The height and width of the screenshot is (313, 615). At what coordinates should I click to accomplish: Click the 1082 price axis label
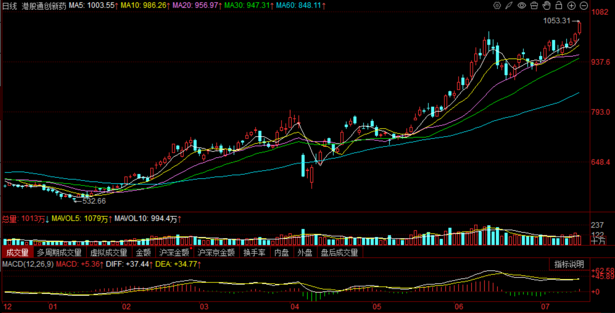[x=600, y=12]
